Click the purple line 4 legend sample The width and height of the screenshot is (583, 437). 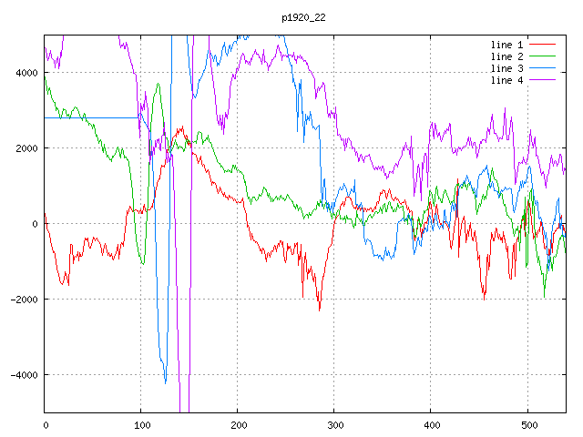coord(542,81)
